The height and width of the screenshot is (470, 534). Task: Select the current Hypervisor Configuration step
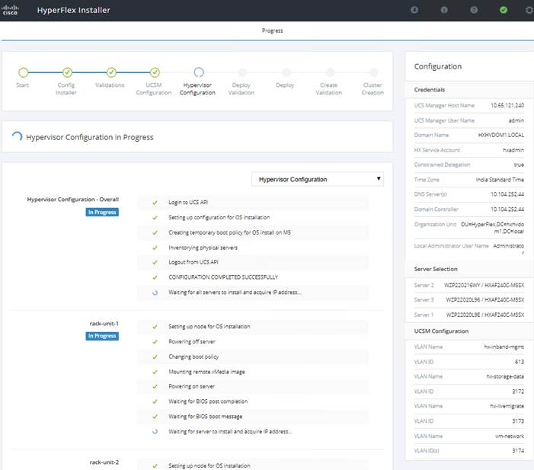[x=199, y=72]
